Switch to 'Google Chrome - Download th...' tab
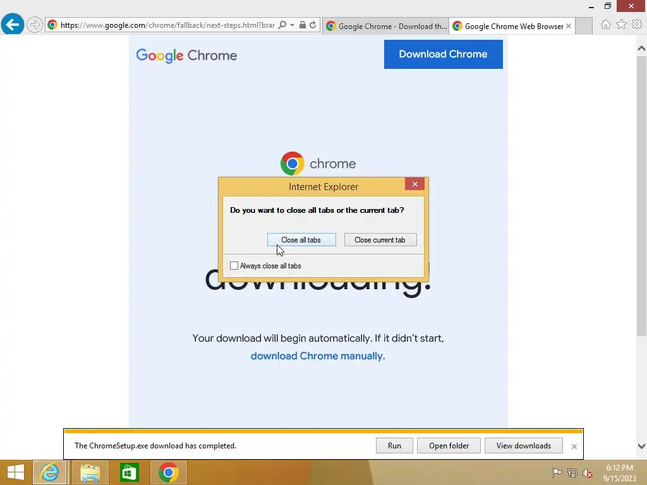This screenshot has height=485, width=647. coord(386,26)
